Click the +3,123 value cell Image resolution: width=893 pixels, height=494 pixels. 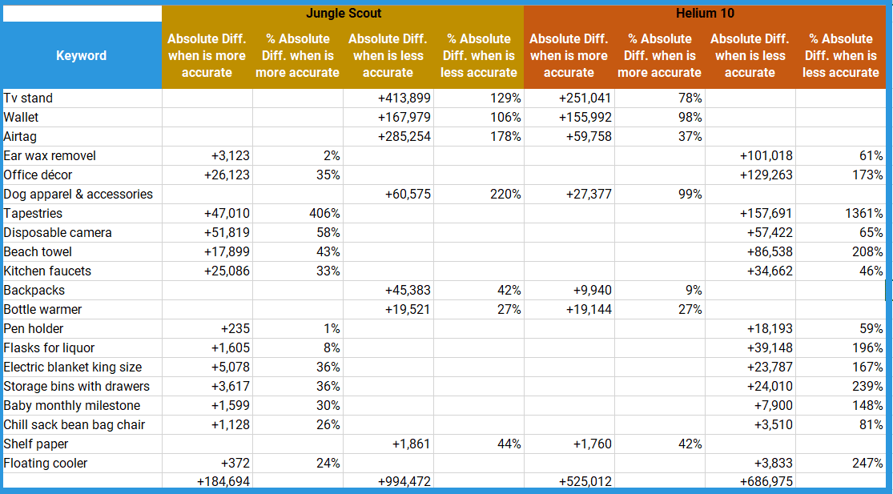(207, 156)
